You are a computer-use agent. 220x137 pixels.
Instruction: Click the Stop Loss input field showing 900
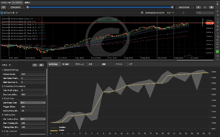click(33, 95)
